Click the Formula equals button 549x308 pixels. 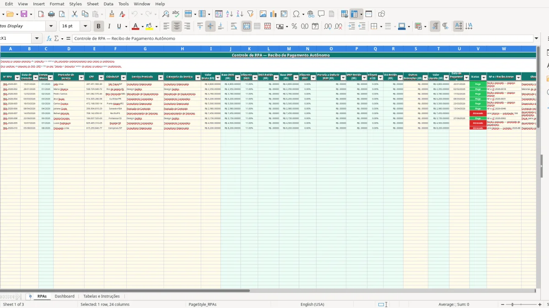[x=68, y=38]
